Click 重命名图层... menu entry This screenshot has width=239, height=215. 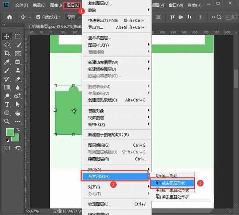pyautogui.click(x=99, y=38)
